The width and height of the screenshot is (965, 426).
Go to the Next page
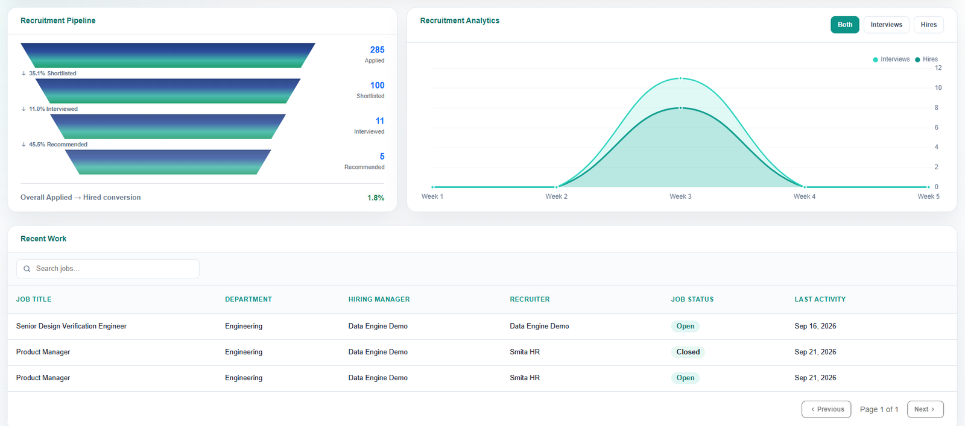click(x=925, y=409)
